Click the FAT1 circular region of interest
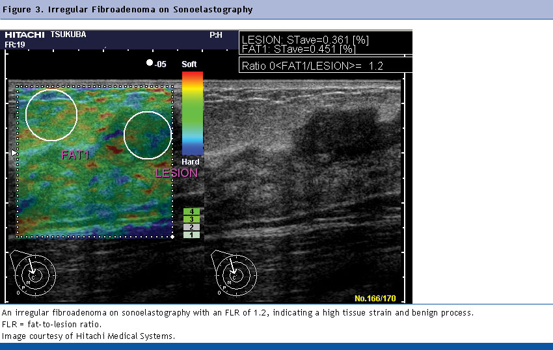Screen dimensions: 553x350 click(x=51, y=115)
